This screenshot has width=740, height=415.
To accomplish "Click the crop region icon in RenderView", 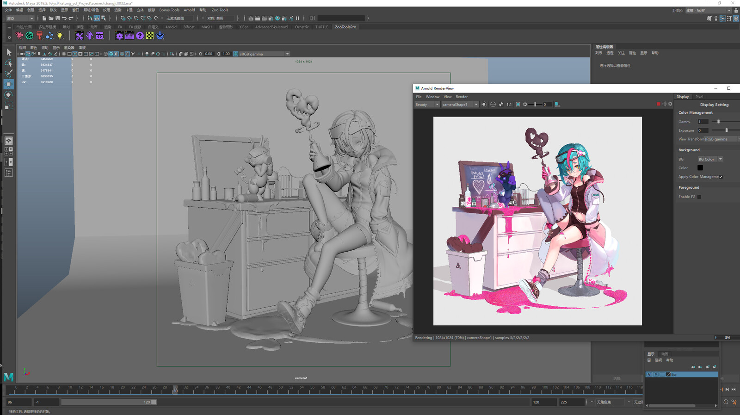I will (518, 105).
